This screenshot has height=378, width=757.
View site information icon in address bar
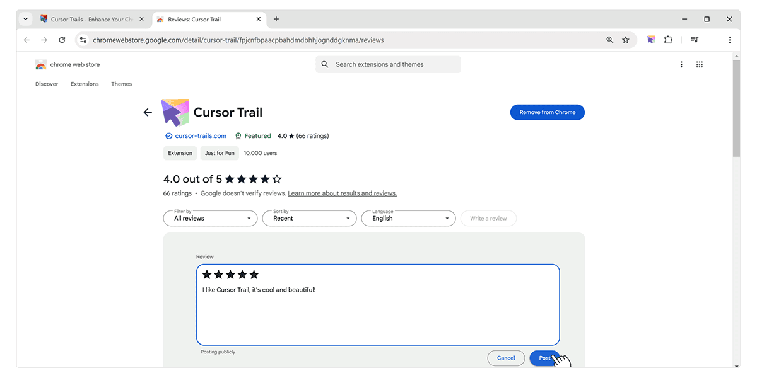(83, 40)
